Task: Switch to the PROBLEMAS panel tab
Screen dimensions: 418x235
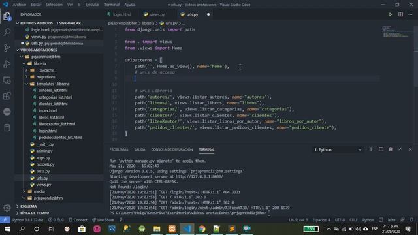Action: 119,149
